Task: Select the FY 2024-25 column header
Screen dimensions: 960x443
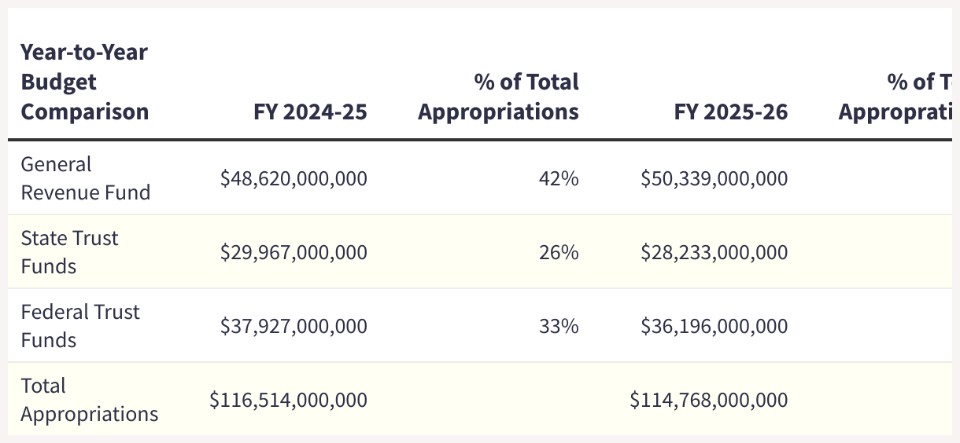Action: pos(310,112)
